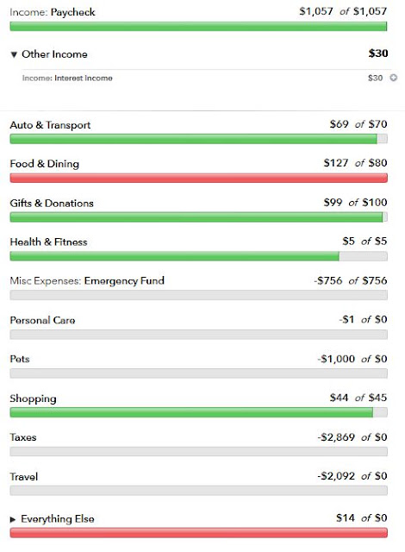Click the $1,057 of $1,057 paycheck amount

pyautogui.click(x=343, y=11)
